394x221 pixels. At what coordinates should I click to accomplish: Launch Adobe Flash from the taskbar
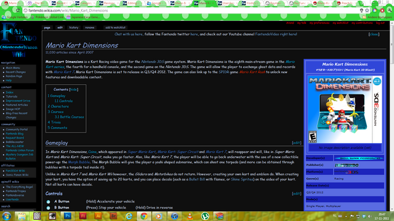[x=82, y=216]
